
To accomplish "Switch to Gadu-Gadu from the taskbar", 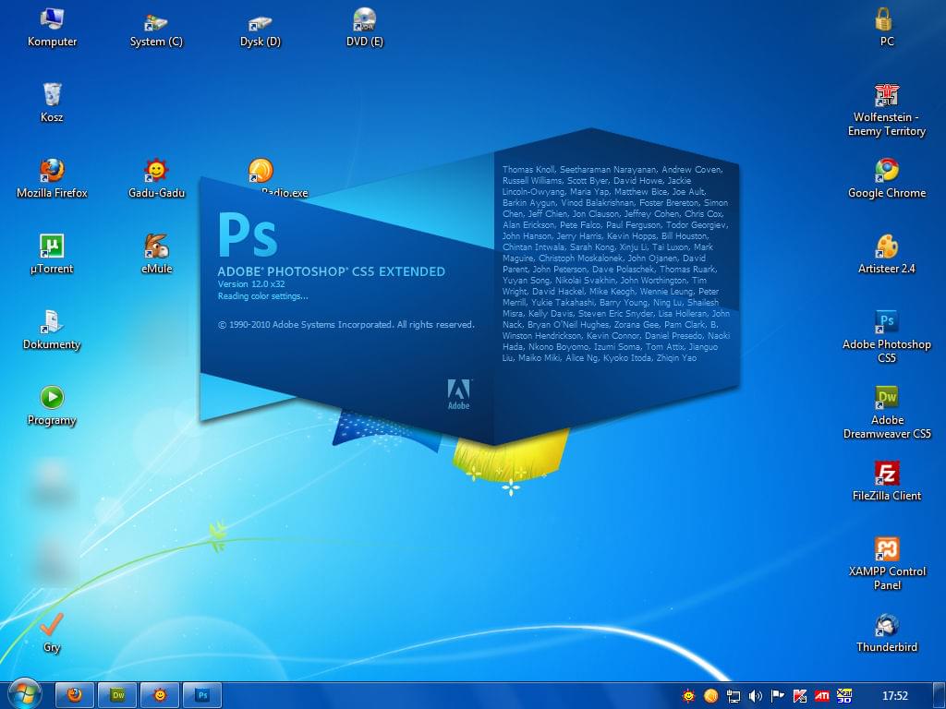I will 160,695.
